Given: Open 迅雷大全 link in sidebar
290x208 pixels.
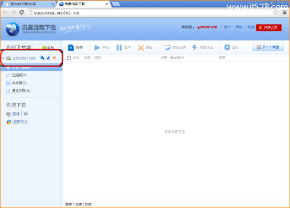Looking at the screenshot, I should click(x=20, y=122).
